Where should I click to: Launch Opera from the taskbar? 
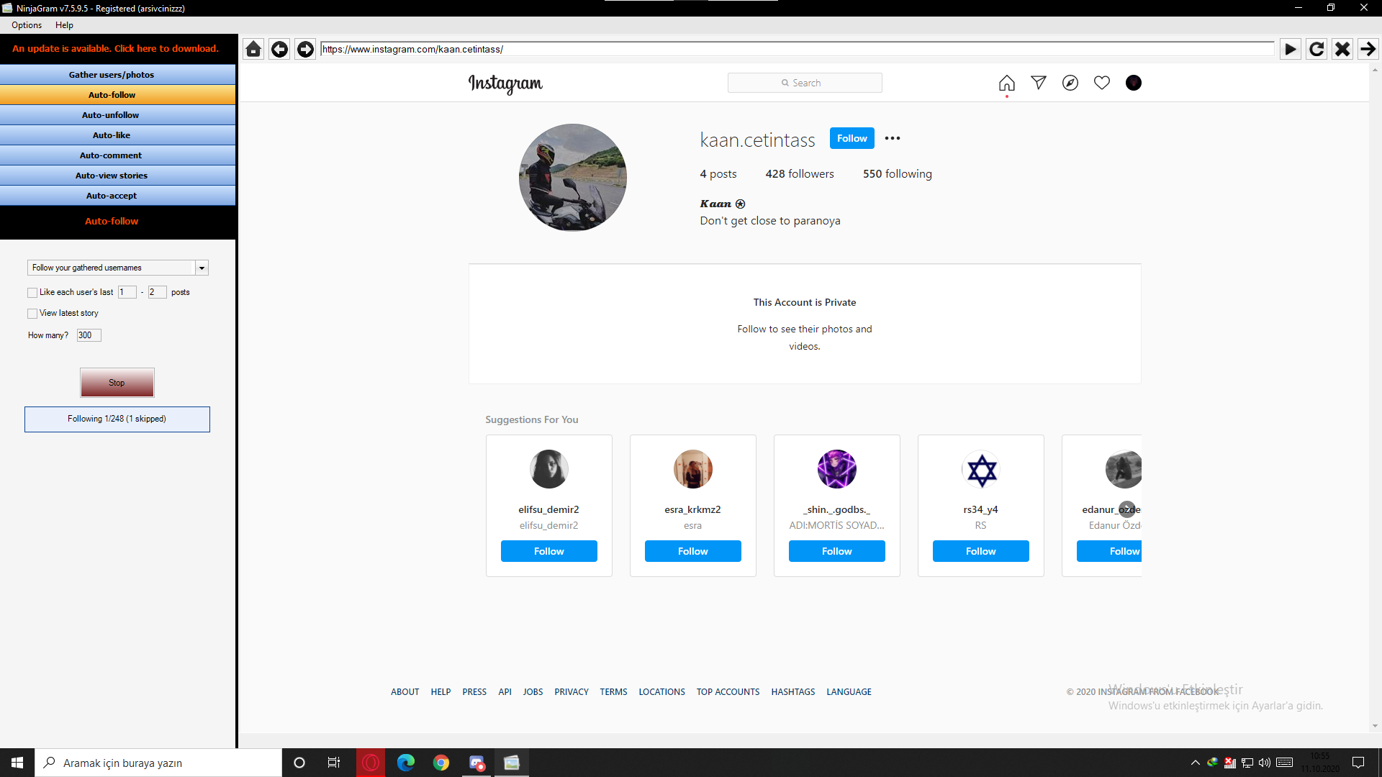(371, 763)
